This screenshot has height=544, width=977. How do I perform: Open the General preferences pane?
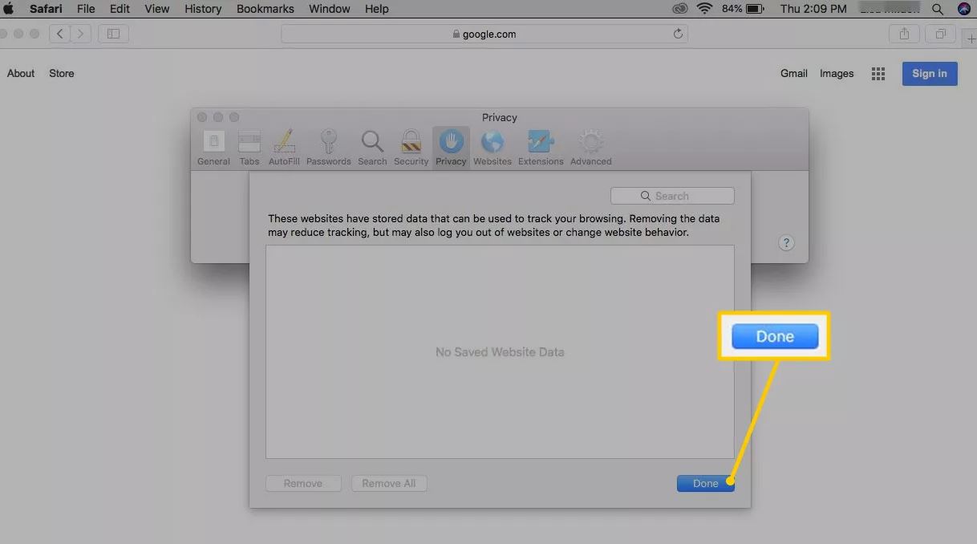tap(213, 147)
